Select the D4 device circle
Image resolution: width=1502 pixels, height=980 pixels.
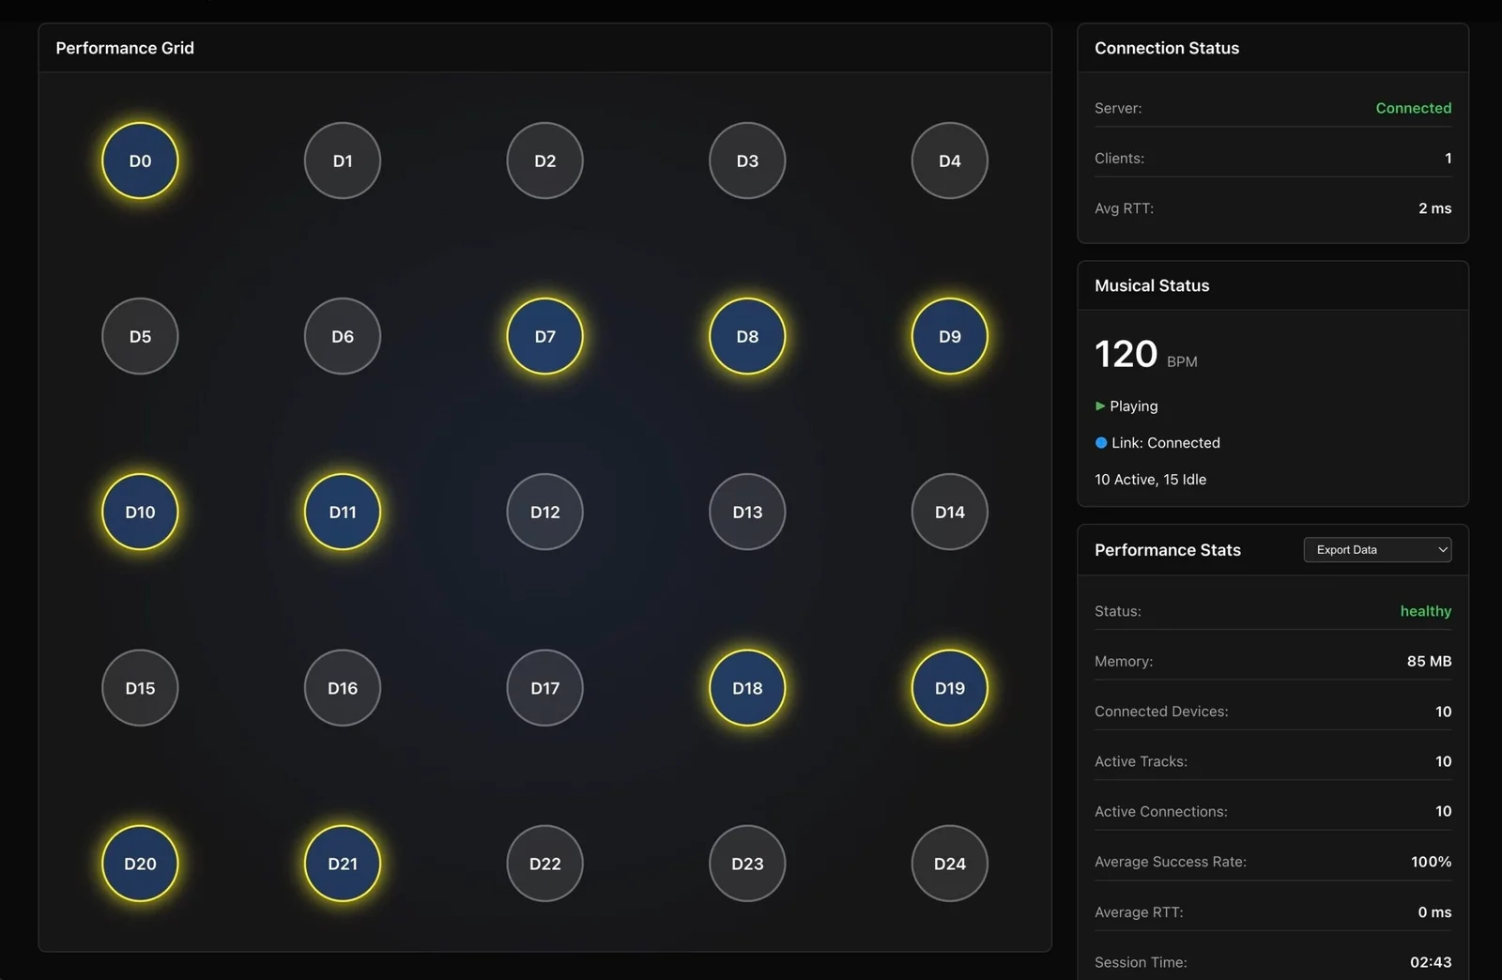click(949, 161)
